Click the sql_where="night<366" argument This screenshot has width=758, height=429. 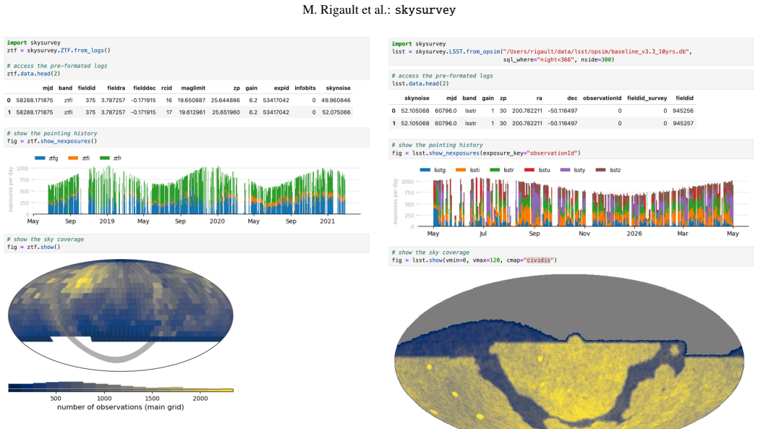[539, 59]
